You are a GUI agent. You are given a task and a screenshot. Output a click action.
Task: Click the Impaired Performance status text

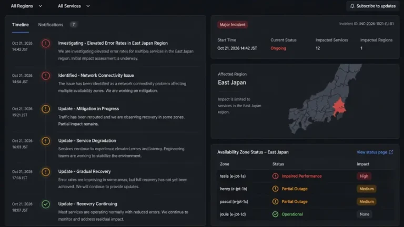pos(301,176)
